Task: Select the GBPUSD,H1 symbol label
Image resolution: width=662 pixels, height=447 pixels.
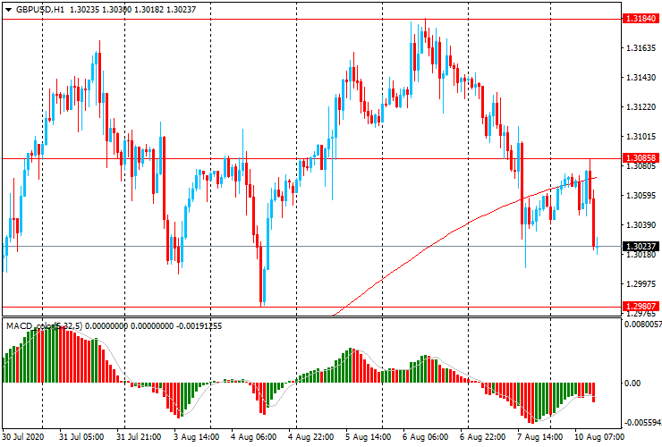Action: (x=40, y=9)
